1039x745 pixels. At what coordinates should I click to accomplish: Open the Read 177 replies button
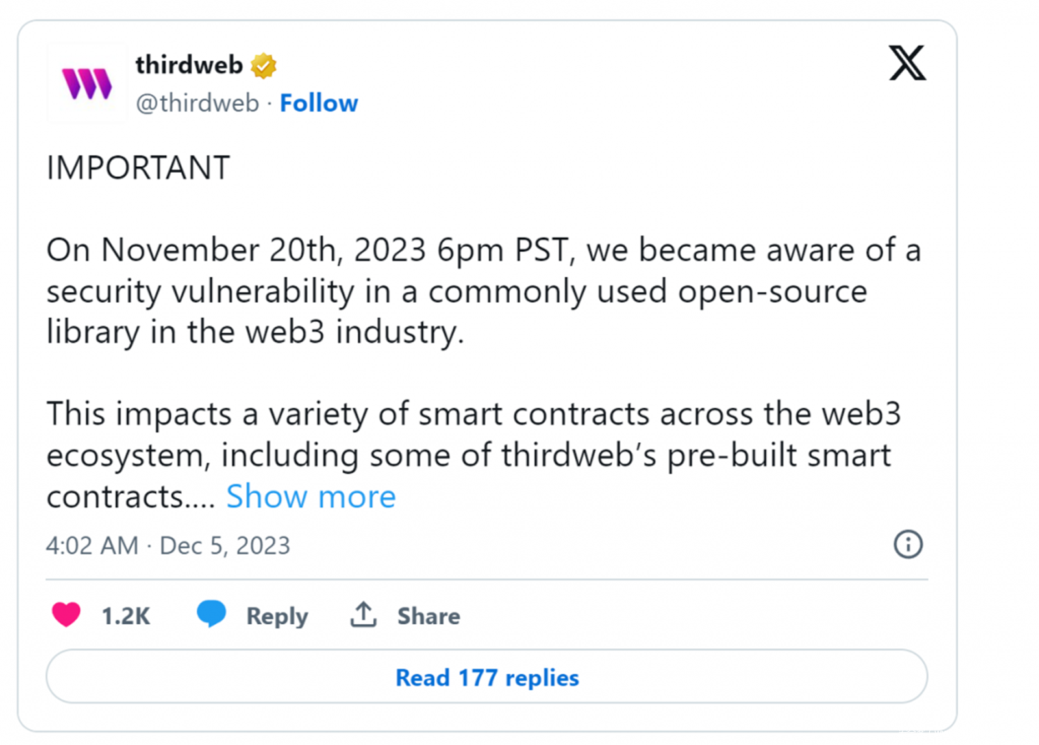click(486, 677)
